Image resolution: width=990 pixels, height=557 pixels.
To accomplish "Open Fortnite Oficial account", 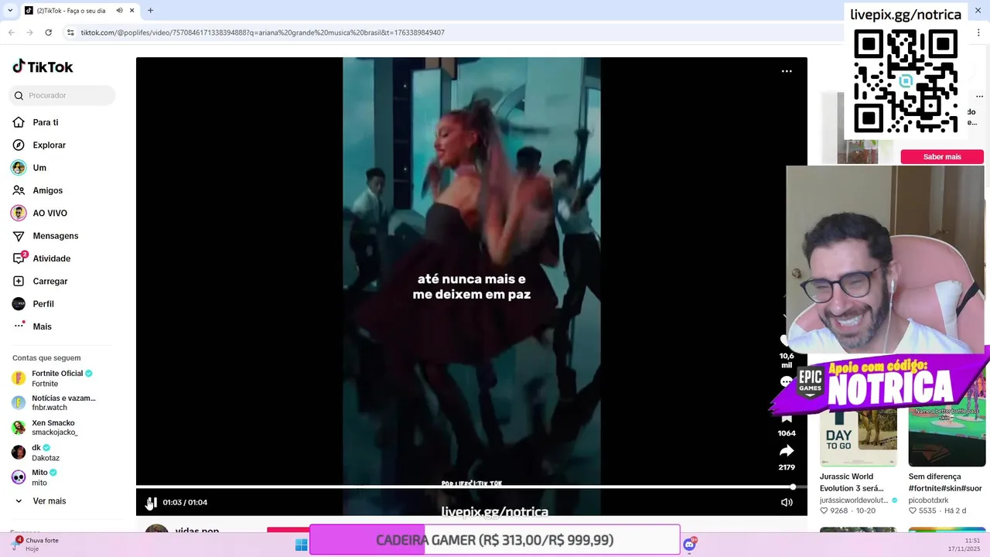I will [54, 378].
